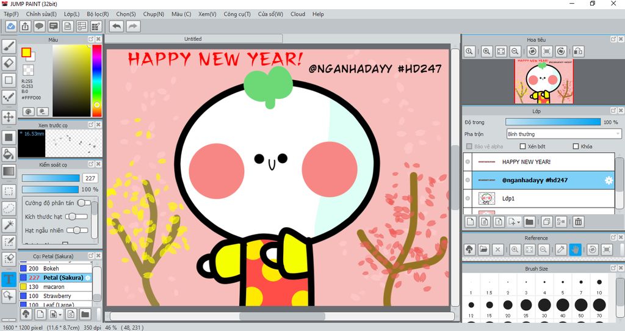625x331 pixels.
Task: Open the Bộ lọc(R) menu
Action: tap(98, 14)
